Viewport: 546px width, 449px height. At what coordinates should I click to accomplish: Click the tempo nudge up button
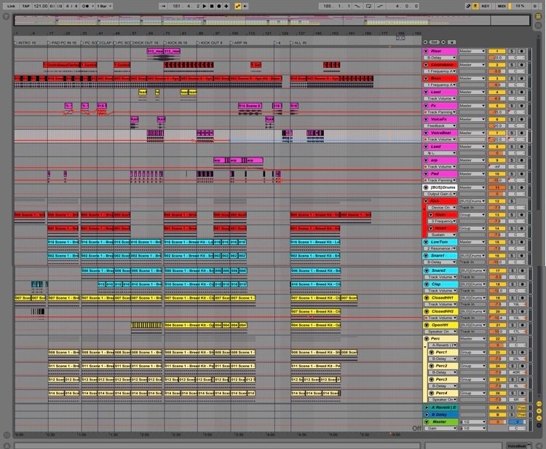coord(59,6)
